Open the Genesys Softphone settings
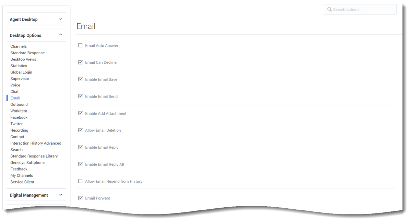 pyautogui.click(x=27, y=163)
